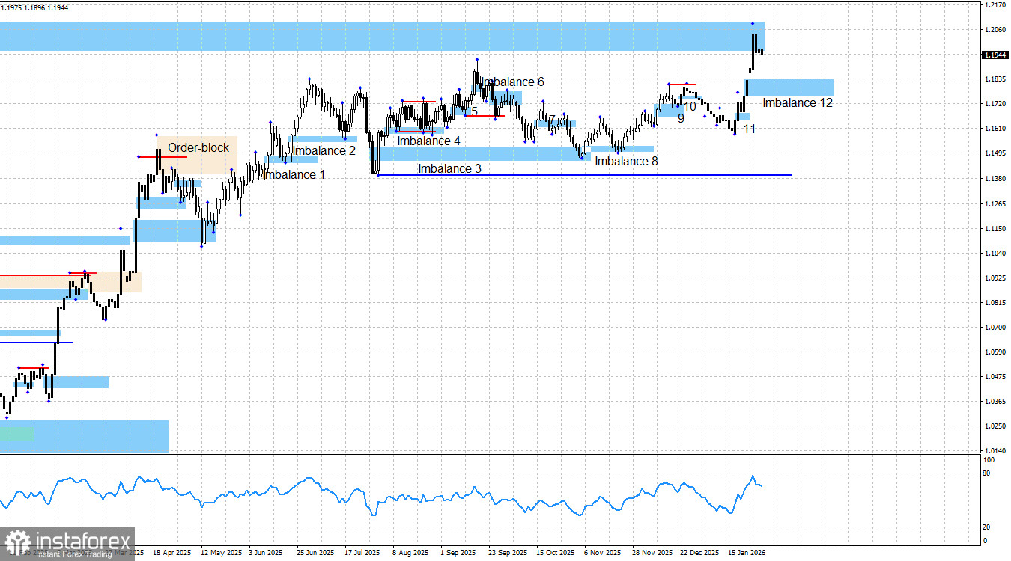Click the 1 Sep 2025 date label
This screenshot has width=1011, height=561.
[458, 553]
